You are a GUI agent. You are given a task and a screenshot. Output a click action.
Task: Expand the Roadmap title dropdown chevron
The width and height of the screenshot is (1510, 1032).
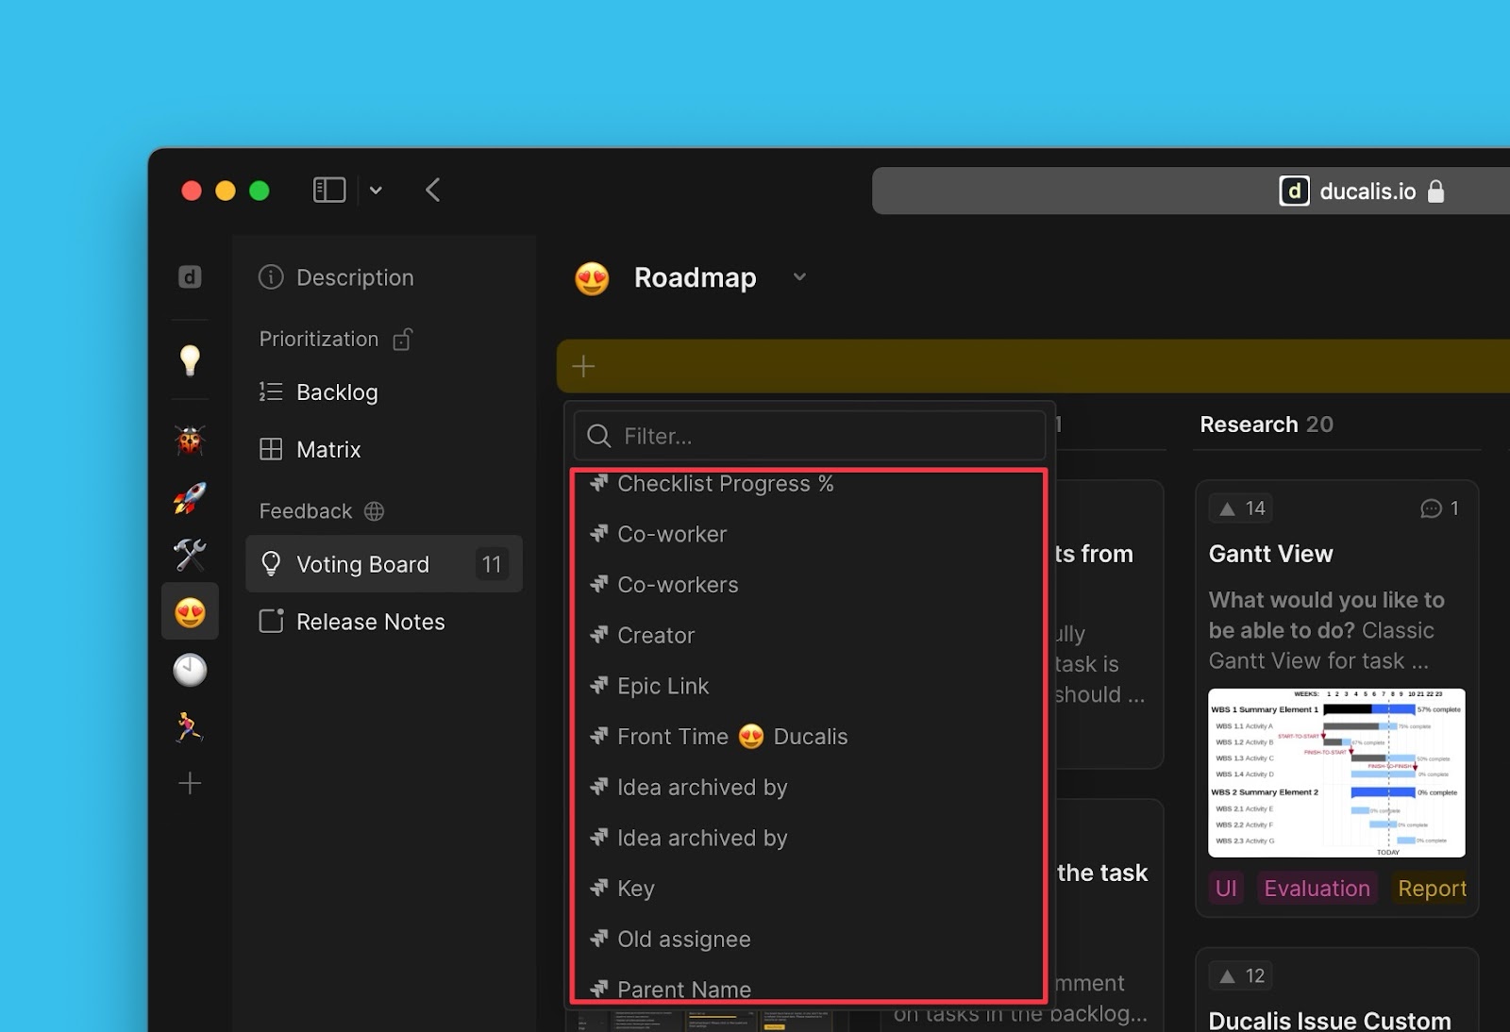[799, 277]
